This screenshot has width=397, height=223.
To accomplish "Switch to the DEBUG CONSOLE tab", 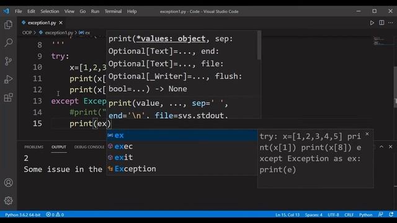I will pyautogui.click(x=89, y=147).
